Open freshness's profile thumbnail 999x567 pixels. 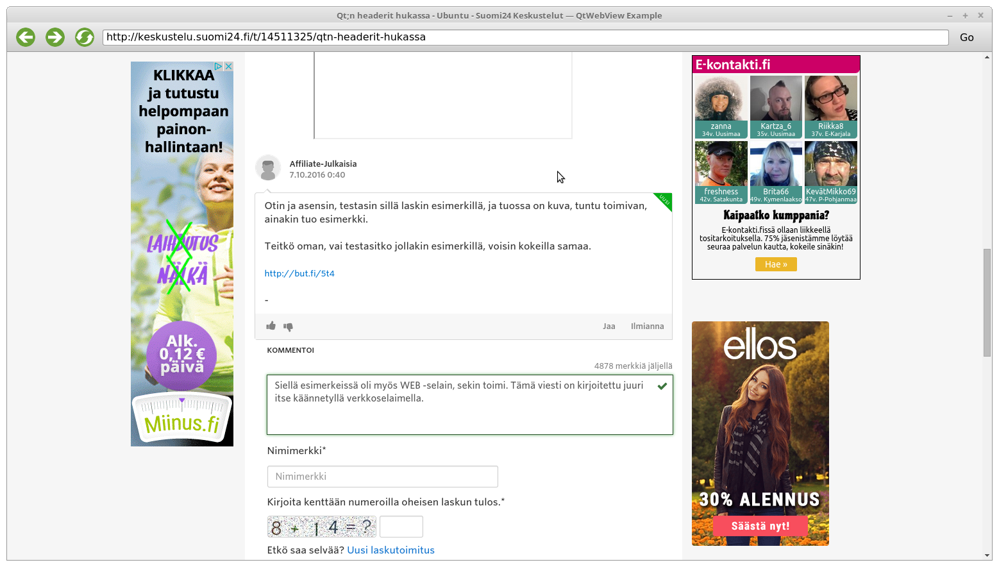[721, 172]
